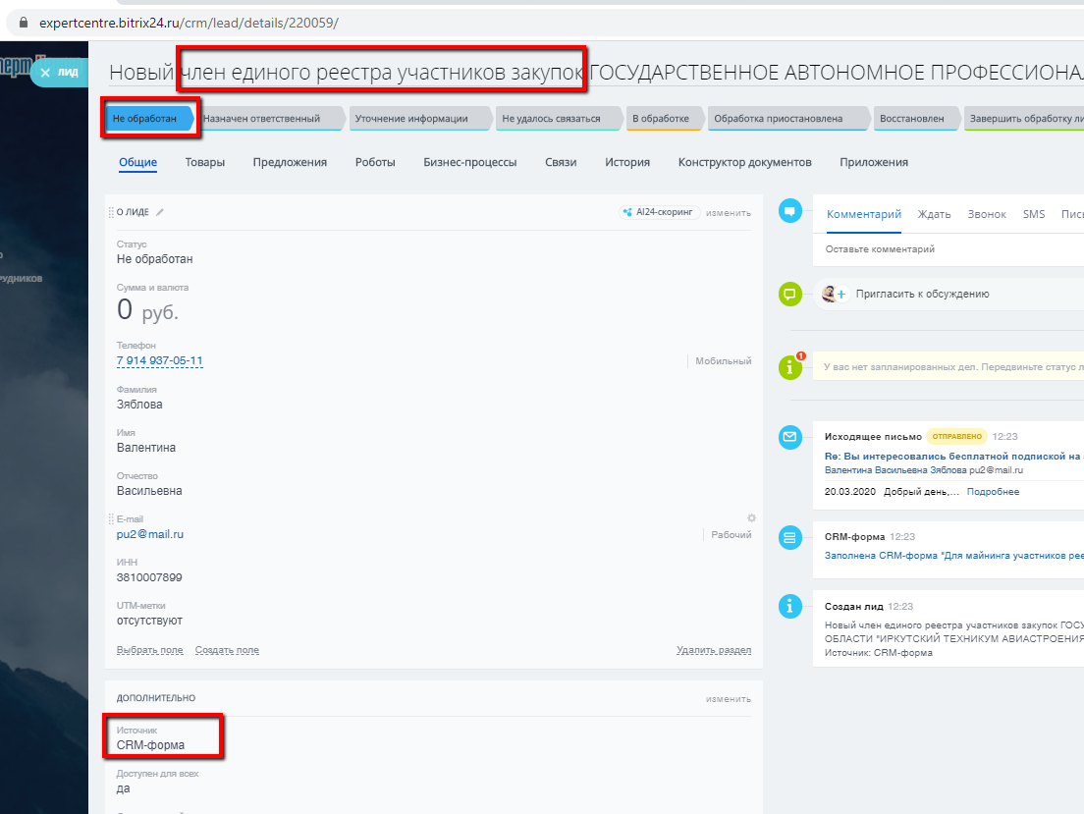This screenshot has width=1084, height=814.
Task: Click изменить link in О ЛИДЕ section
Action: [728, 213]
